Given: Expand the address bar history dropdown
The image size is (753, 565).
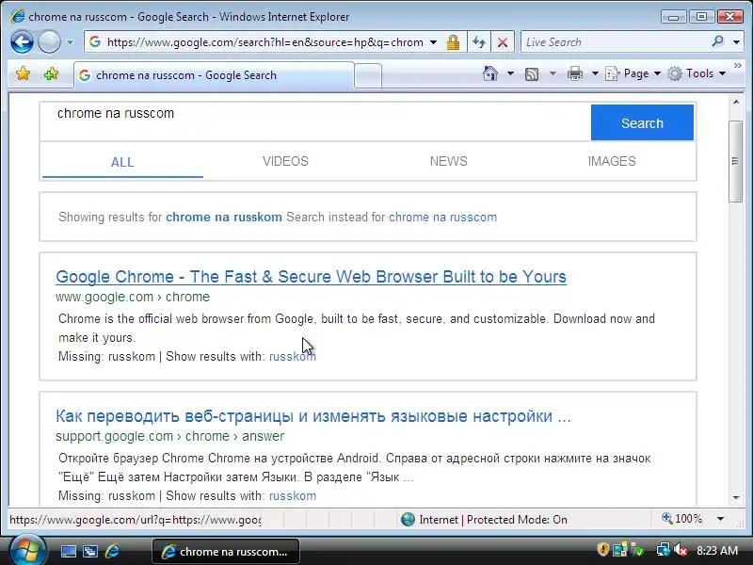Looking at the screenshot, I should pos(433,42).
